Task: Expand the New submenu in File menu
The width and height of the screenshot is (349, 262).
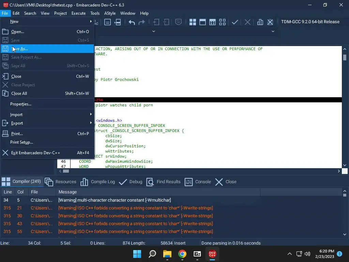Action: click(47, 21)
